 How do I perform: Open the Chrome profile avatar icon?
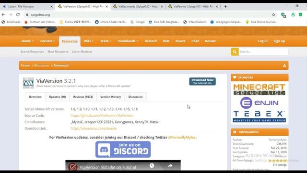293,15
